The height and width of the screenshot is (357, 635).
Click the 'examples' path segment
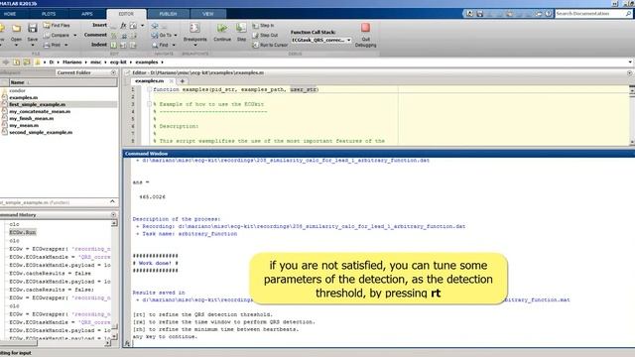pyautogui.click(x=147, y=61)
